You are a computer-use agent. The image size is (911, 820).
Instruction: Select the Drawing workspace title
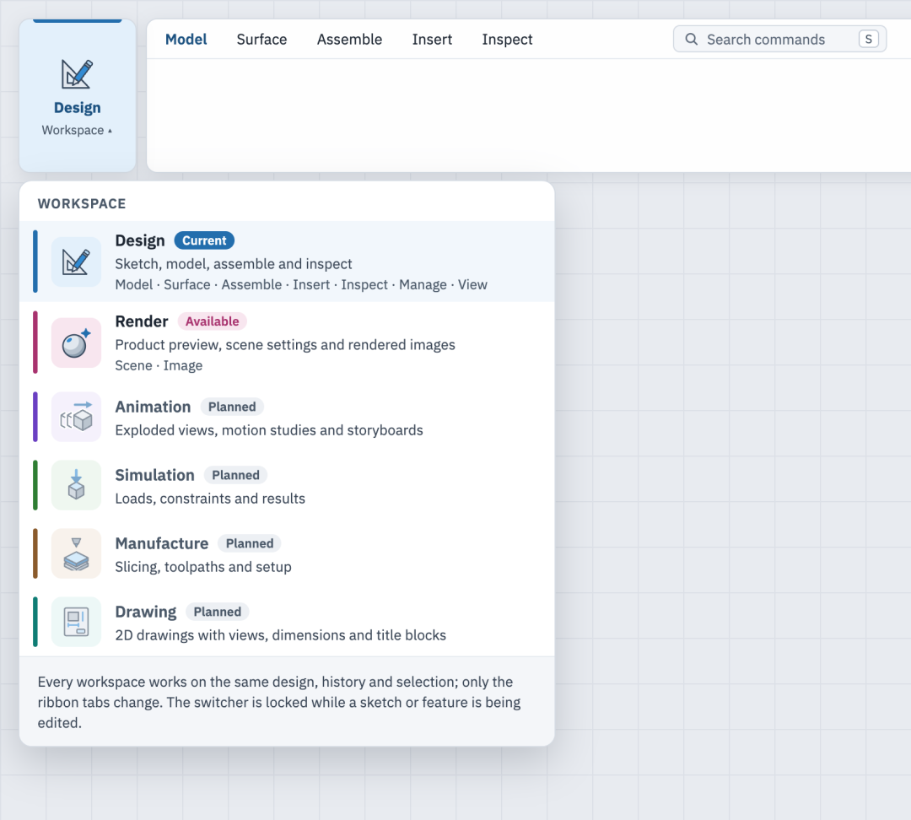[x=146, y=612]
